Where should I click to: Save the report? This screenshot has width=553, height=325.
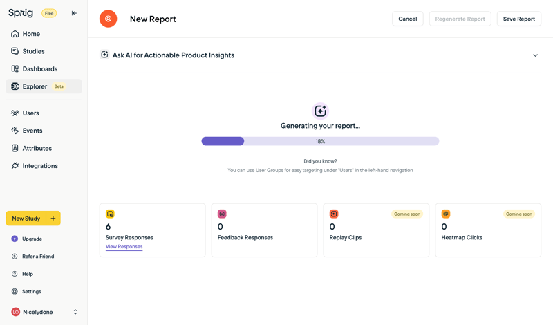tap(519, 19)
